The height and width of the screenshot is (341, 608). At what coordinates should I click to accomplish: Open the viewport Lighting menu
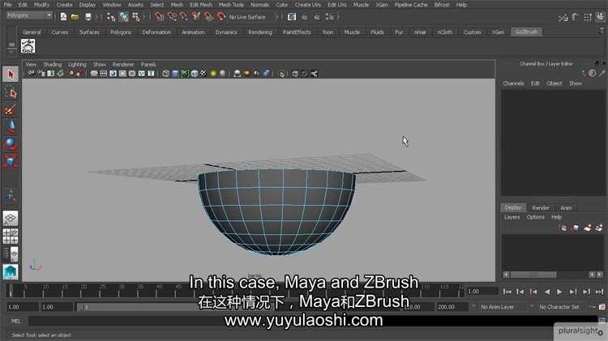tap(77, 64)
